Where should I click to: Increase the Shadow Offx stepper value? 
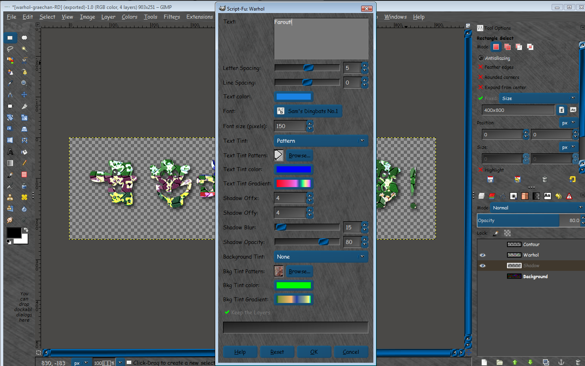(310, 196)
